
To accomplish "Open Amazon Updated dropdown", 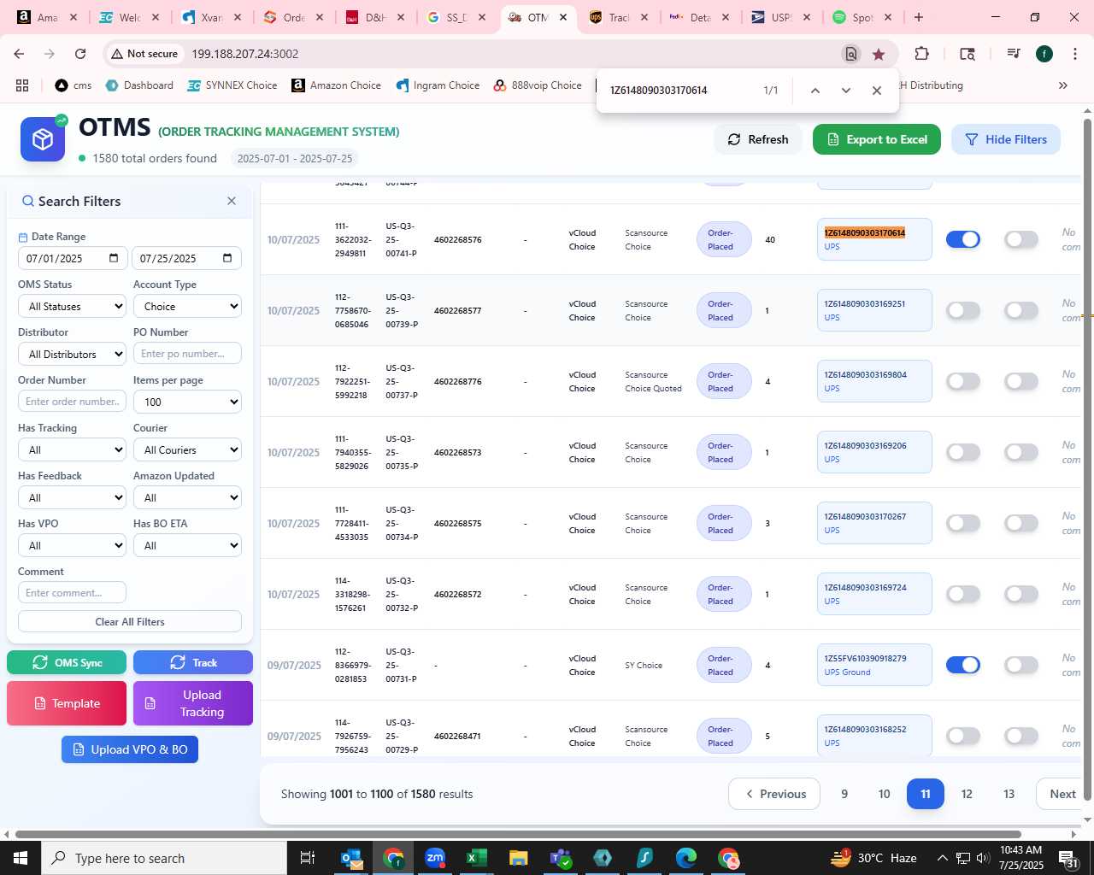I will click(187, 497).
